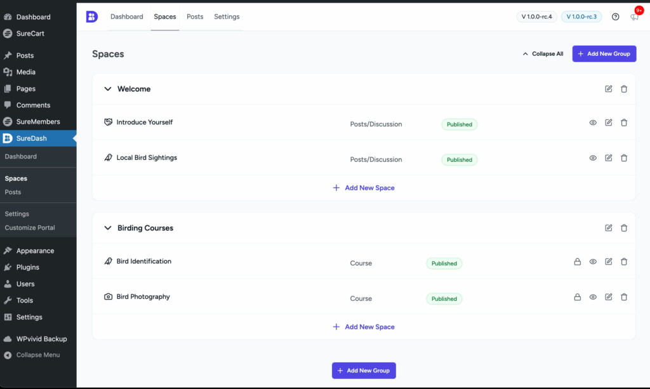This screenshot has height=389, width=650.
Task: Delete the Local Bird Sightings space
Action: click(624, 158)
